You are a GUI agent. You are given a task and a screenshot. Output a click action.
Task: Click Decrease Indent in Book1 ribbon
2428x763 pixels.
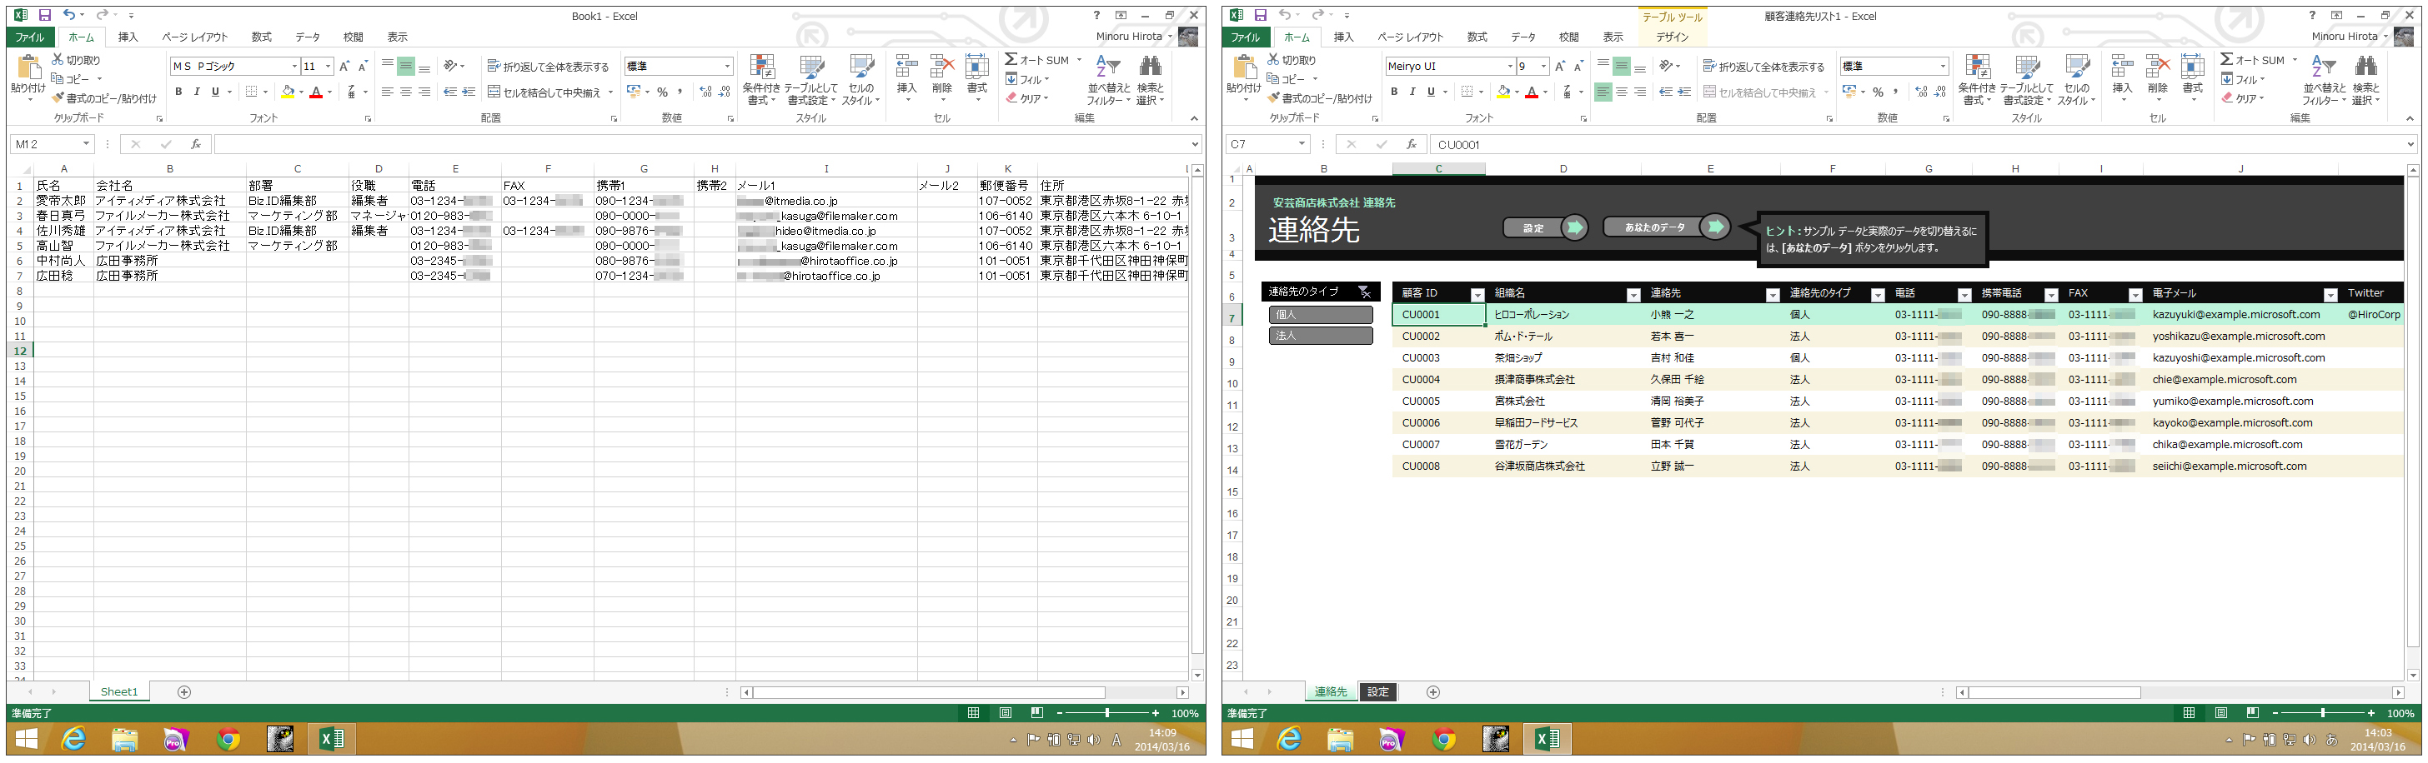[x=449, y=92]
